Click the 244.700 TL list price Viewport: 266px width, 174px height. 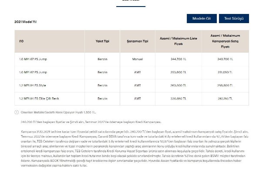(x=178, y=59)
